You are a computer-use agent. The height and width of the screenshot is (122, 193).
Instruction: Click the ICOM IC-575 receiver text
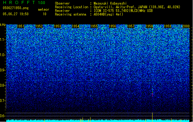pyautogui.click(x=123, y=11)
